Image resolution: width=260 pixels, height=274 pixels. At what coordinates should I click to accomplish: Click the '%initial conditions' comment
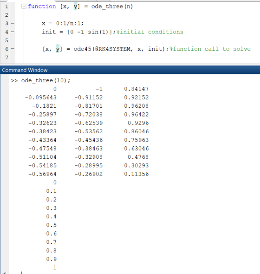click(150, 32)
